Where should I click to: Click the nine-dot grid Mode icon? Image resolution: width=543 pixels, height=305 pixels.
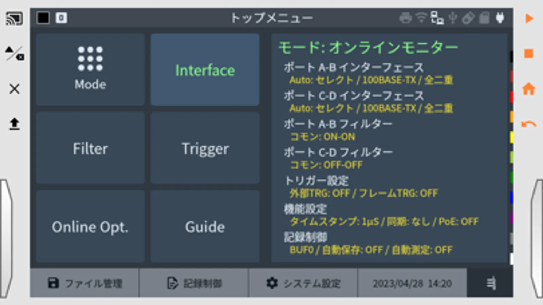[90, 59]
